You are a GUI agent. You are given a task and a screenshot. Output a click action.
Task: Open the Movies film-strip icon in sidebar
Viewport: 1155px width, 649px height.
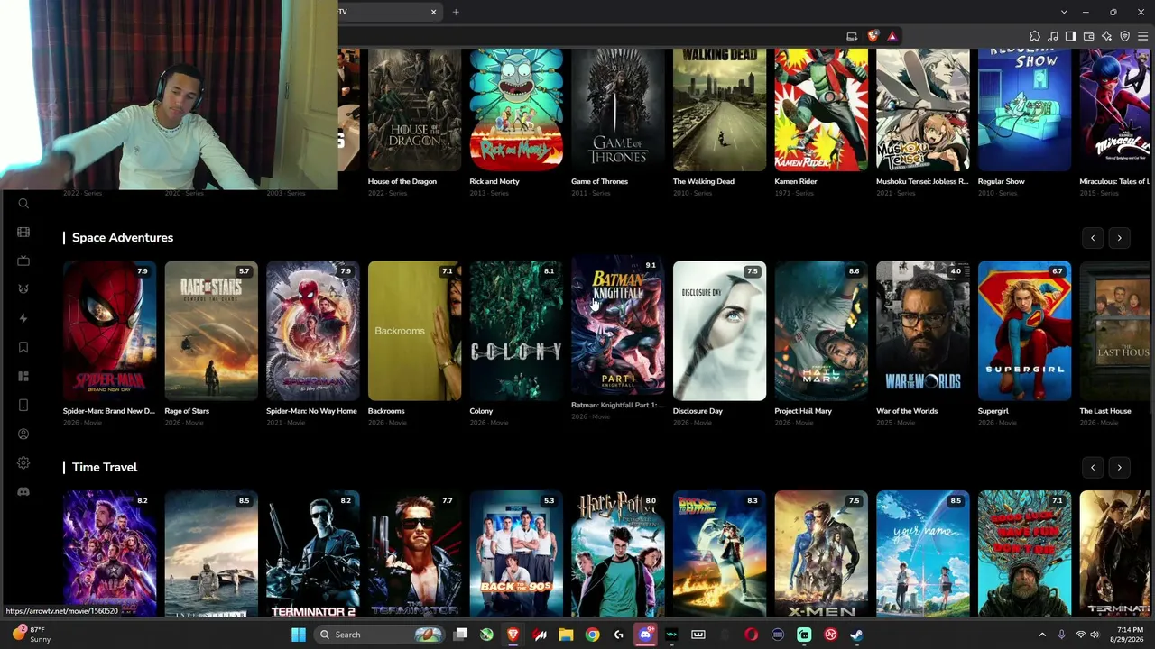23,232
